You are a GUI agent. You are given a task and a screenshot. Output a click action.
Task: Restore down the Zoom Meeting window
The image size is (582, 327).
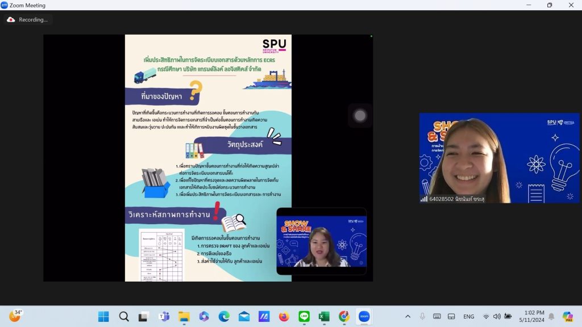550,5
